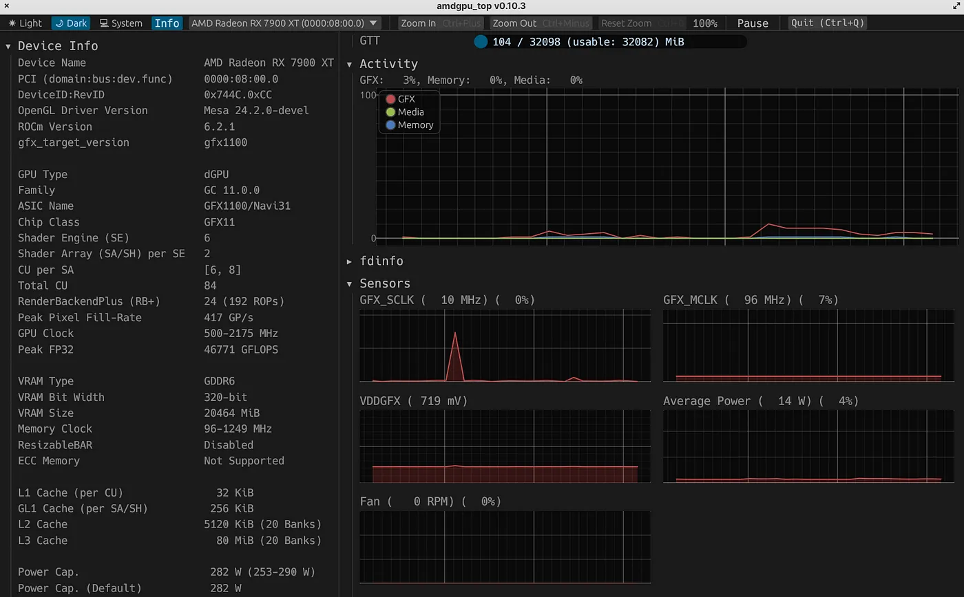Collapse the Activity section
Screen dimensions: 964x597
(350, 64)
